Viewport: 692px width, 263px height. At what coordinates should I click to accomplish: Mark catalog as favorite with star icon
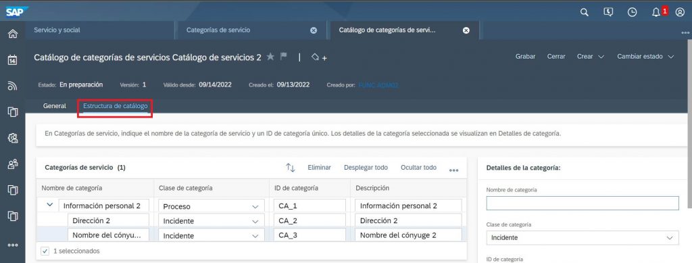click(270, 57)
